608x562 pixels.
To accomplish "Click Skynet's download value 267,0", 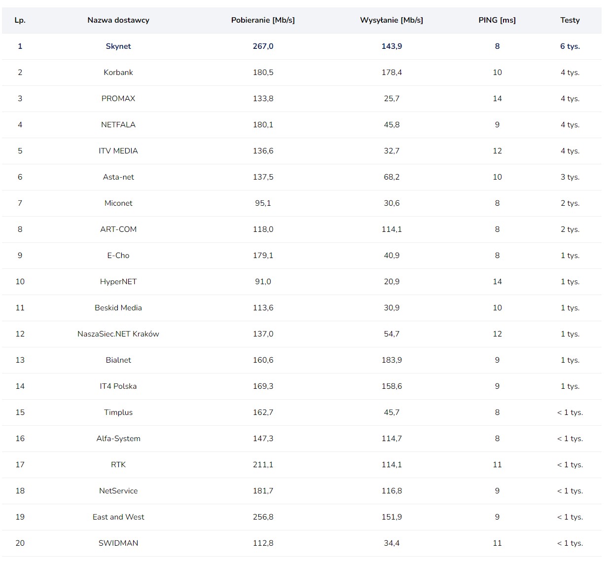I will coord(263,46).
